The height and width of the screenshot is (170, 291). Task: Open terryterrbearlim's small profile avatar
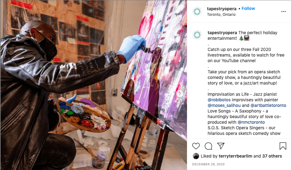[x=196, y=156]
